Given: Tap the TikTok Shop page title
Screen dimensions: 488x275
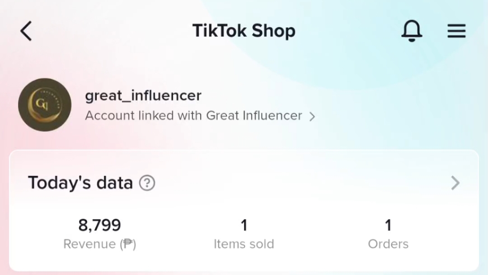Looking at the screenshot, I should tap(244, 30).
